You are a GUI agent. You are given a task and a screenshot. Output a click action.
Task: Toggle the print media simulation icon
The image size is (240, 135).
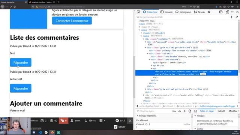[x=190, y=111]
